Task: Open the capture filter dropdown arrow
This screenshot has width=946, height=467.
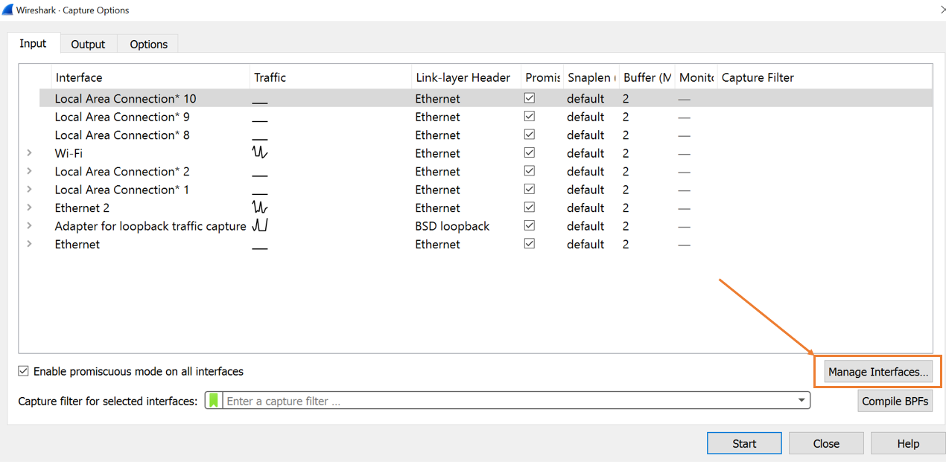Action: point(801,401)
